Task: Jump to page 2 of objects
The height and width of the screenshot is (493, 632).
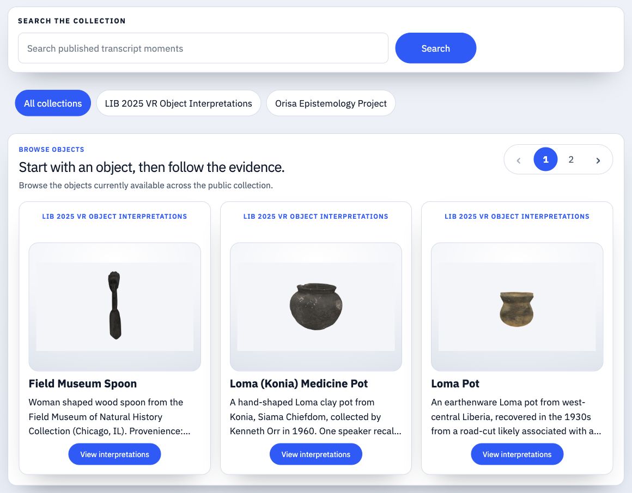Action: coord(571,159)
